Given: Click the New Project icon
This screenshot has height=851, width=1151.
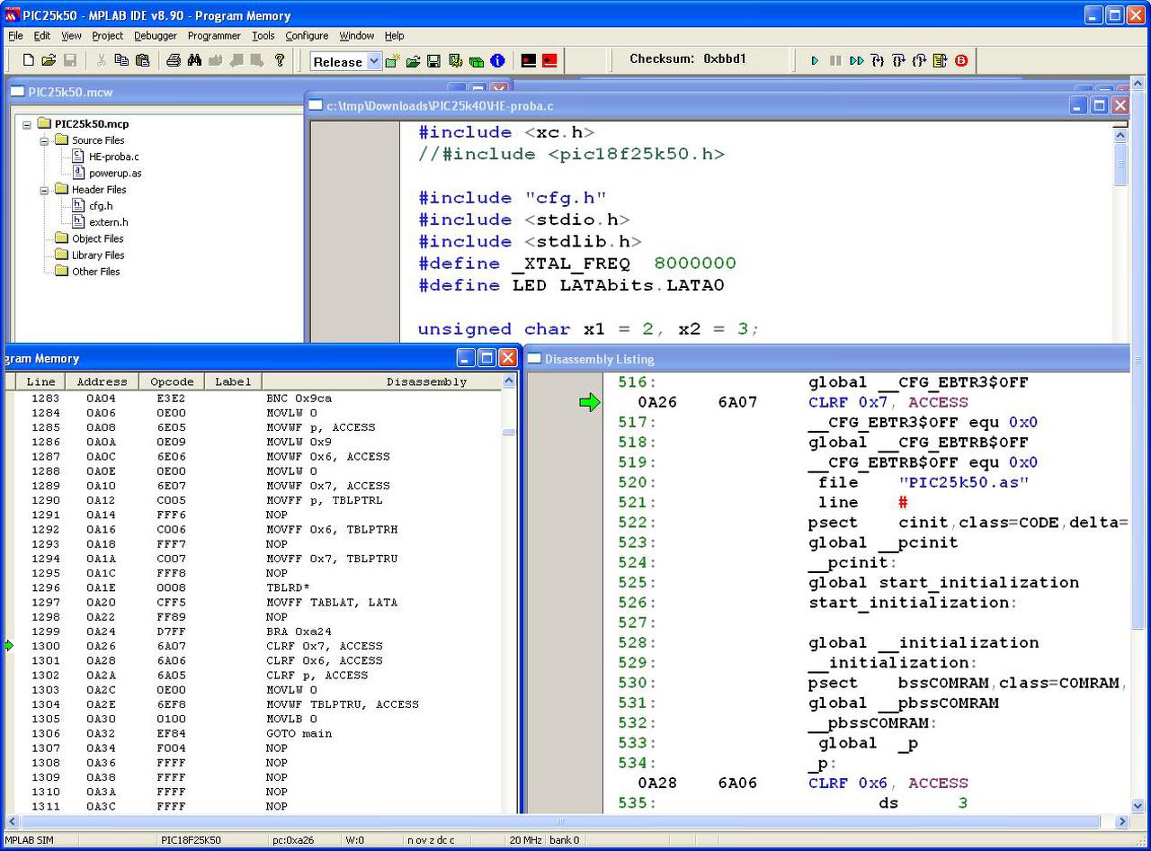Looking at the screenshot, I should pyautogui.click(x=393, y=61).
